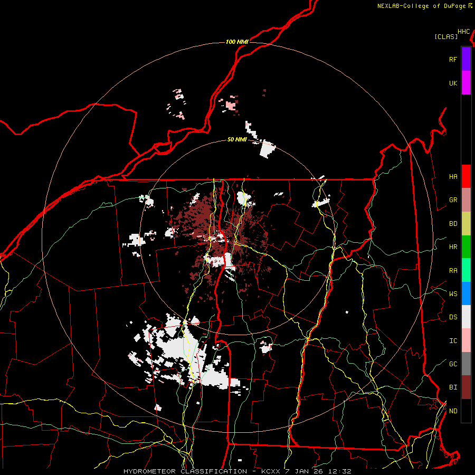This screenshot has width=475, height=475.
Task: Select the GR legend color block
Action: 466,200
